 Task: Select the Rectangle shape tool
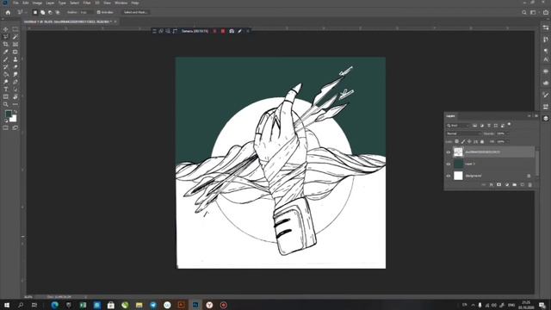(x=6, y=96)
